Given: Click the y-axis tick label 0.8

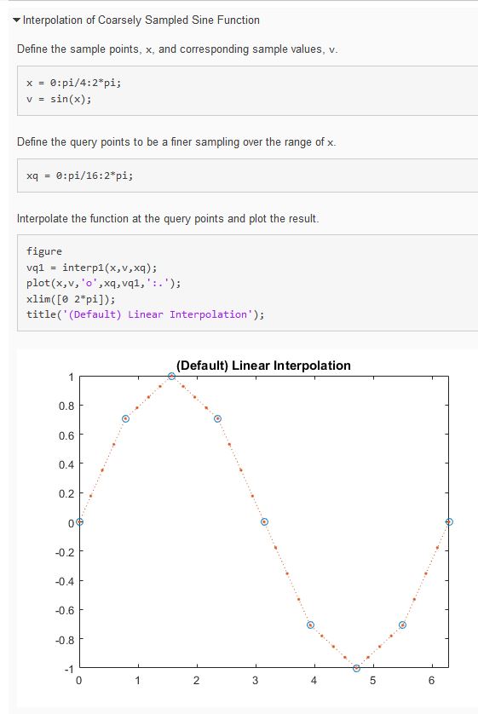Looking at the screenshot, I should pyautogui.click(x=66, y=406).
